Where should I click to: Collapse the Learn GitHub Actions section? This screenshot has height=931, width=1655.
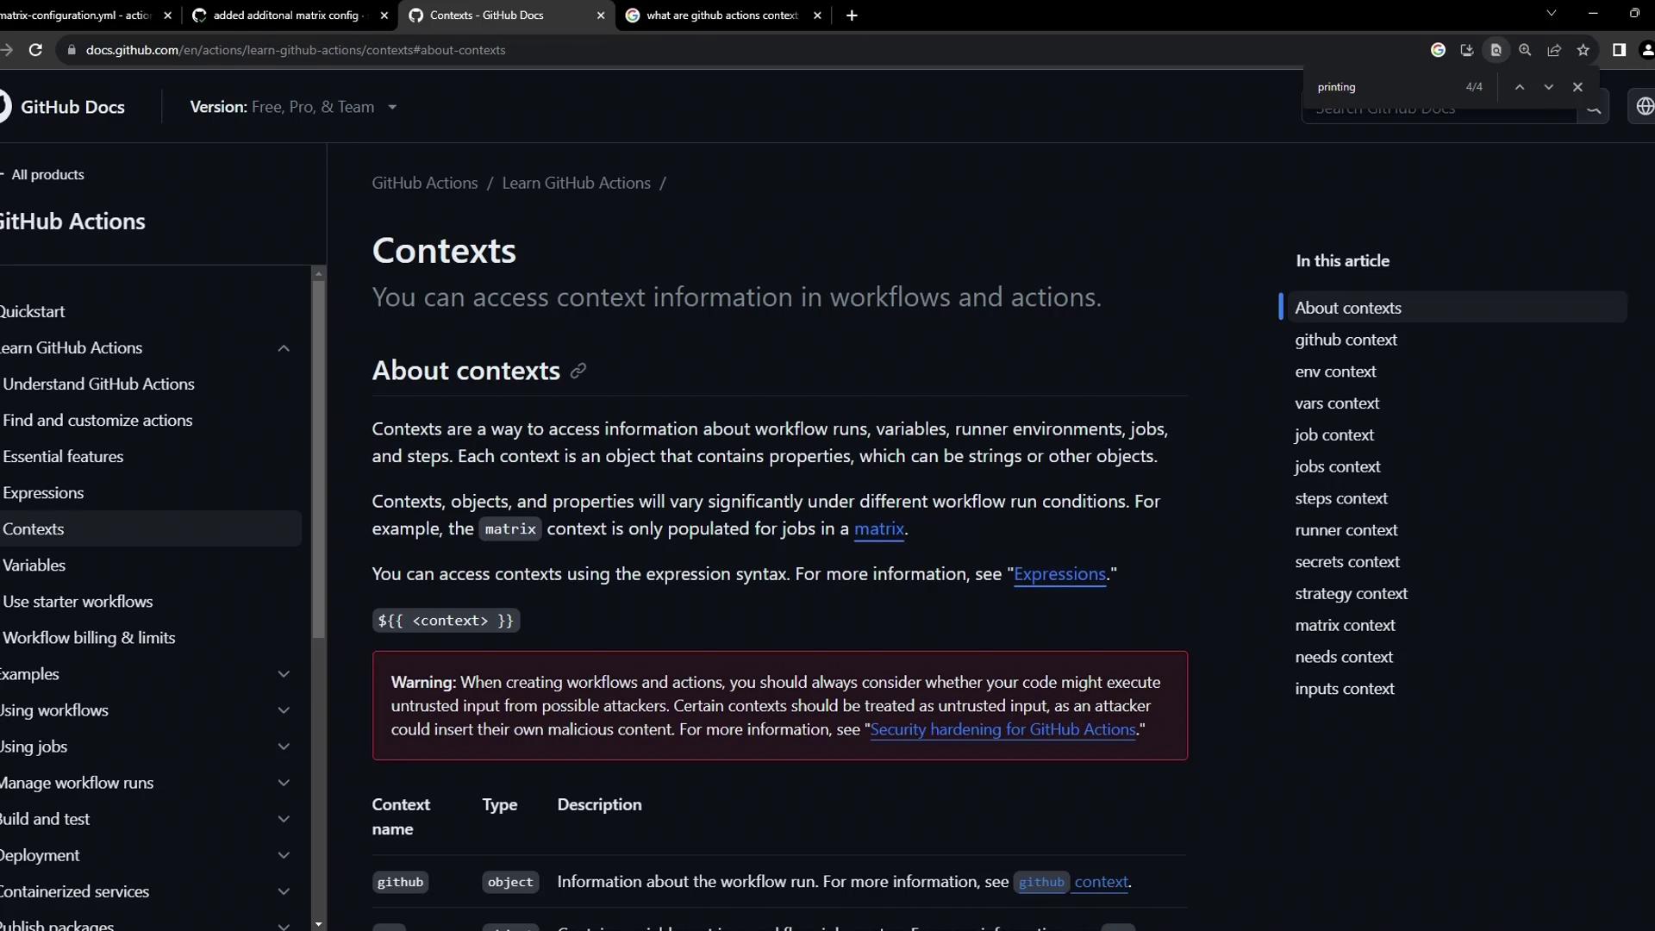click(284, 348)
